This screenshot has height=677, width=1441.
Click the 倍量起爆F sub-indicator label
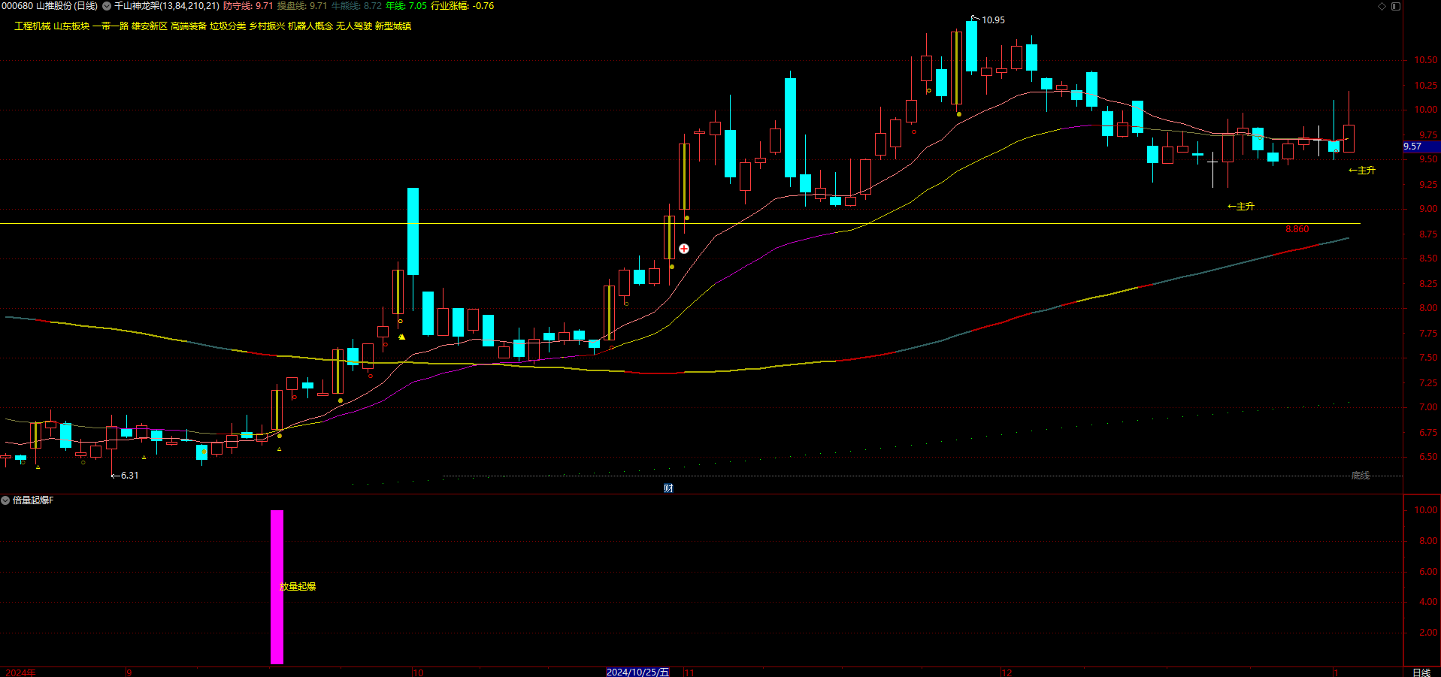pos(33,500)
